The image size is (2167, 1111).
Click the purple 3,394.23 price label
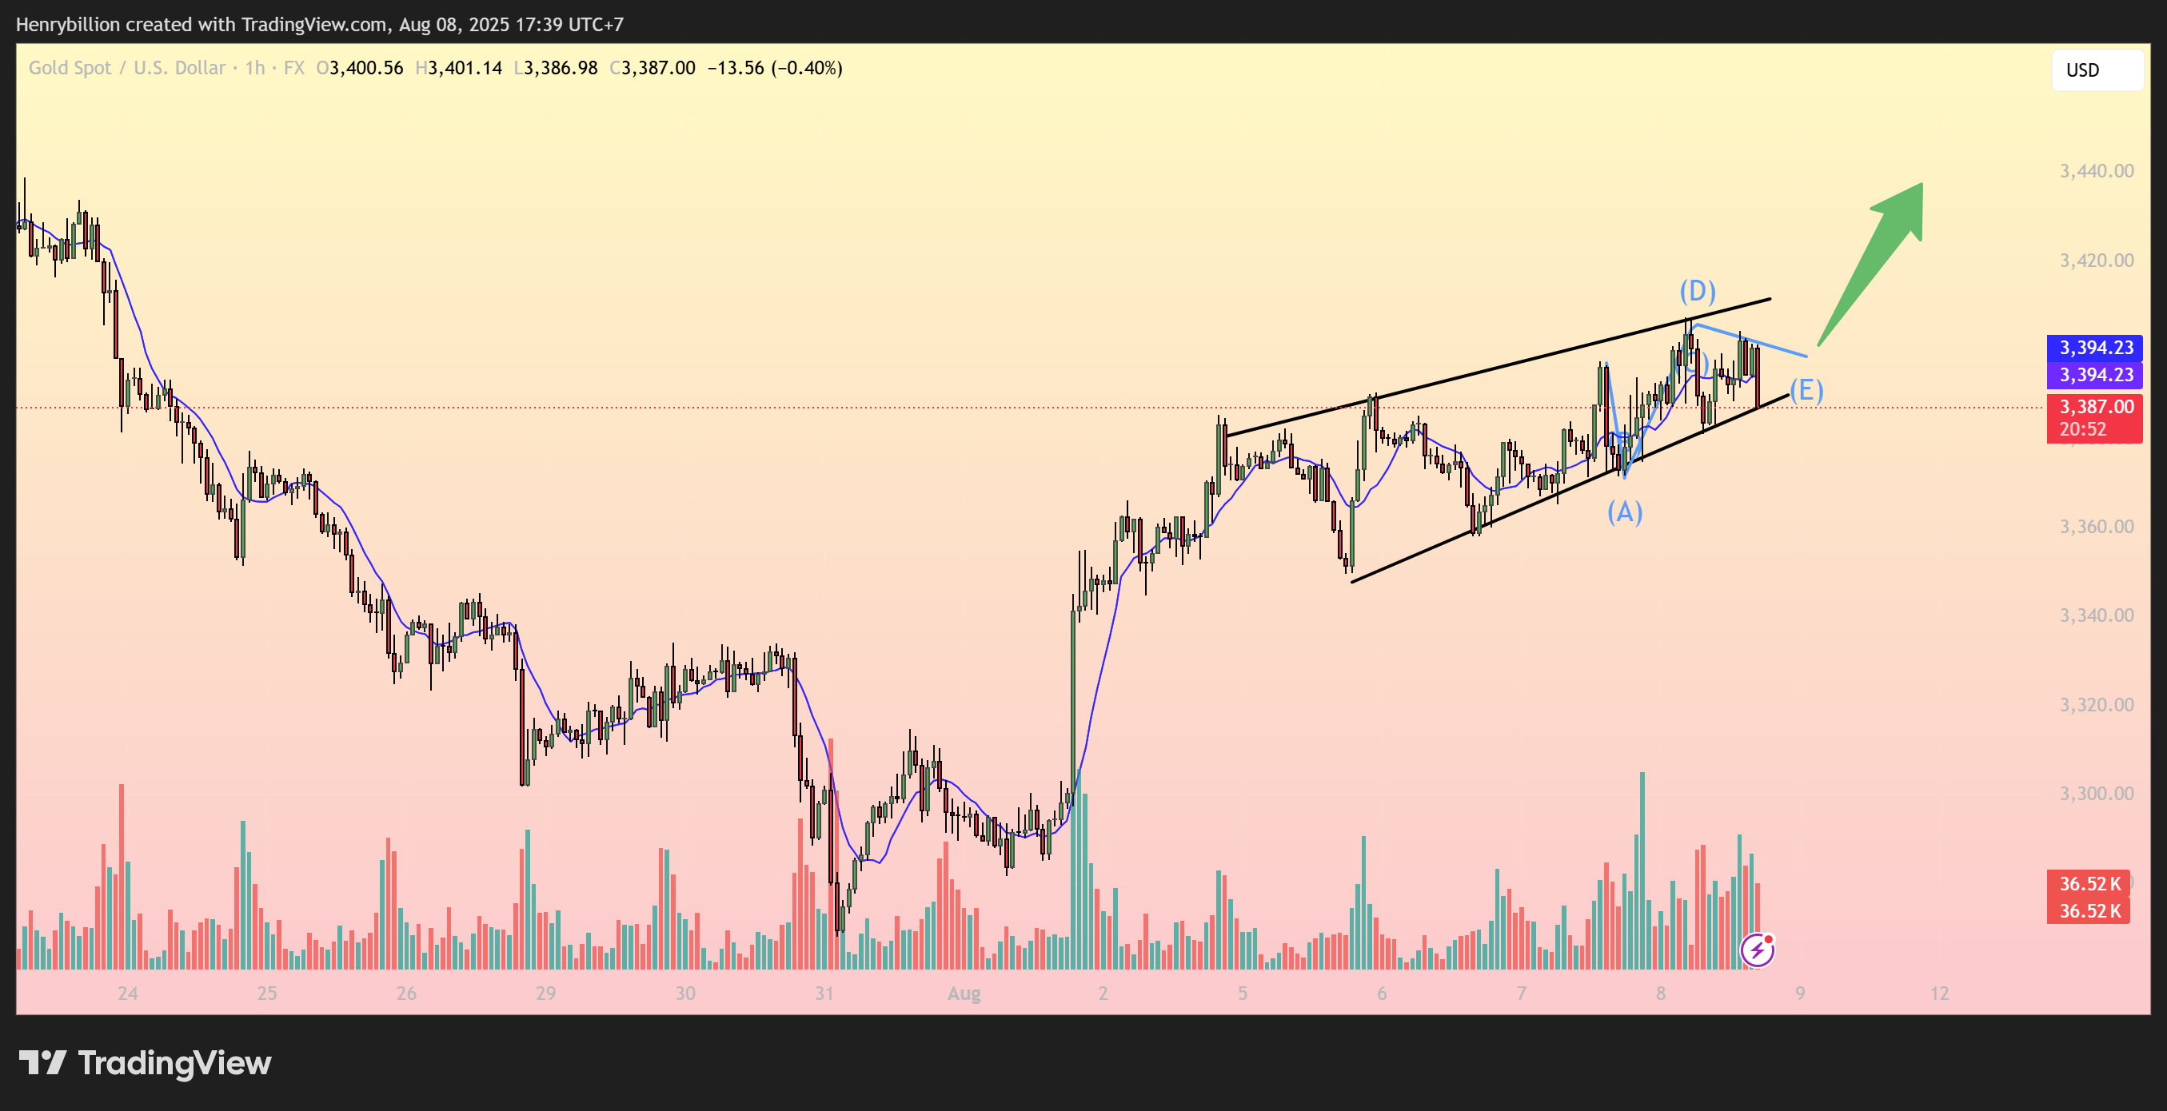[x=2095, y=375]
